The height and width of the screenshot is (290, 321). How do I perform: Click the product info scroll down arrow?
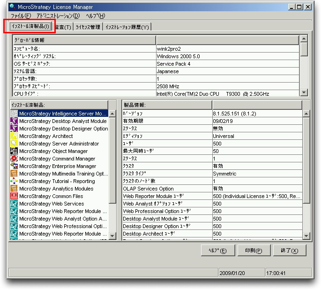coord(306,236)
